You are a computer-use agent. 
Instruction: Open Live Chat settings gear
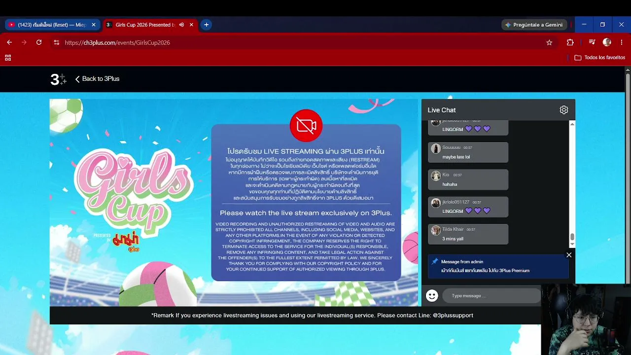[x=564, y=110]
